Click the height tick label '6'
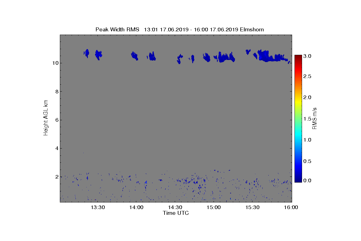 tap(57, 120)
